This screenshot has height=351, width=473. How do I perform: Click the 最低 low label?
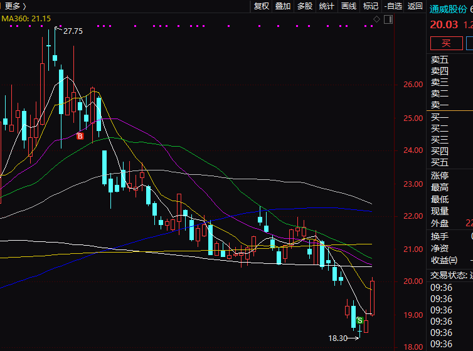click(x=440, y=199)
